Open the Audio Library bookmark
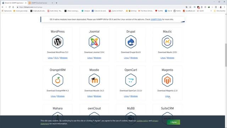This screenshot has height=128, width=227. coord(55,11)
